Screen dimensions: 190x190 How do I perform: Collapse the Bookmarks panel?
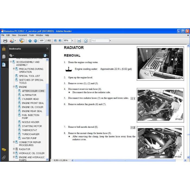point(47,49)
